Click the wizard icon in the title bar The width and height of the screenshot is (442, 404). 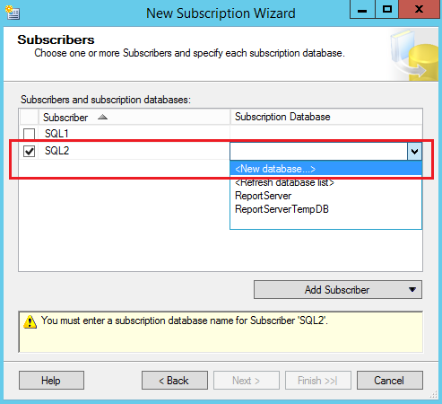[13, 13]
